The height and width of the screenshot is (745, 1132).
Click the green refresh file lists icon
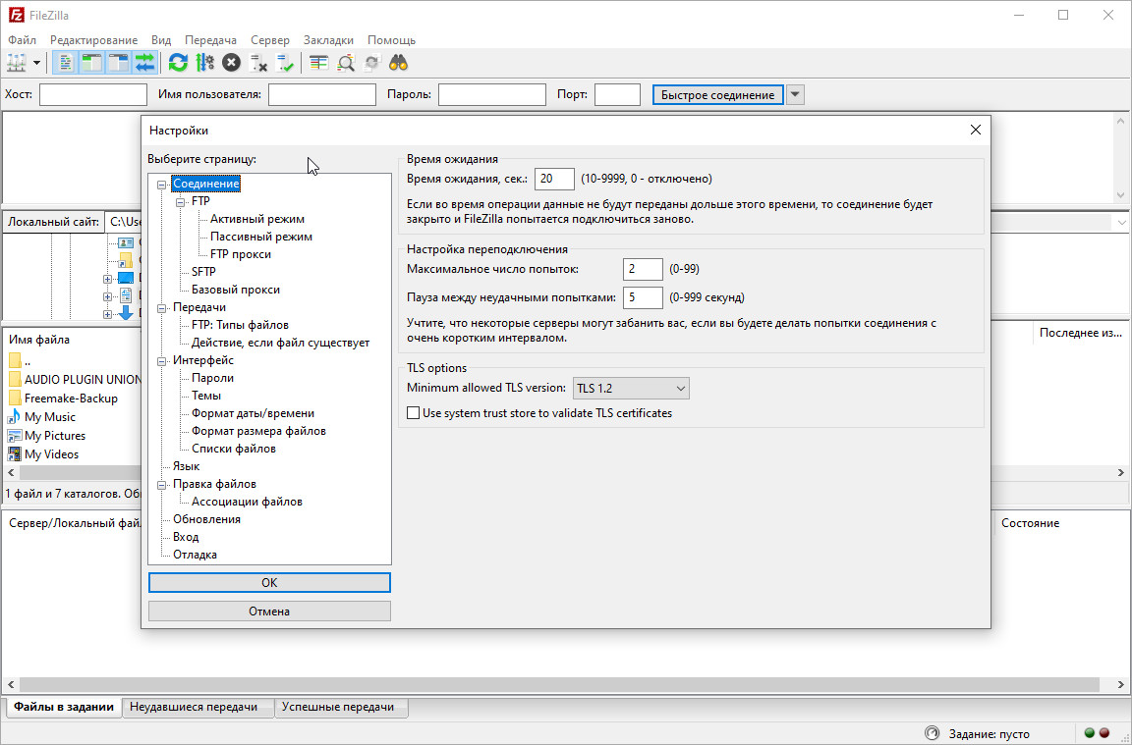[178, 63]
